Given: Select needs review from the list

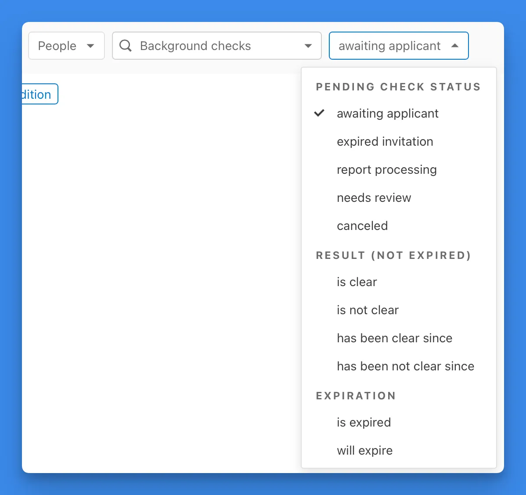Looking at the screenshot, I should (x=374, y=198).
